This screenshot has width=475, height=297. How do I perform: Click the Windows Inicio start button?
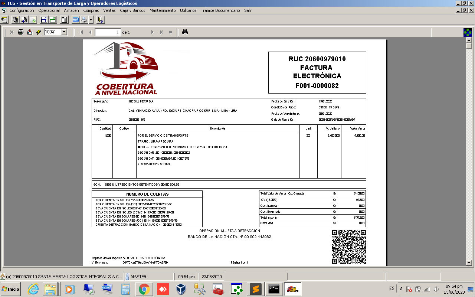click(11, 289)
